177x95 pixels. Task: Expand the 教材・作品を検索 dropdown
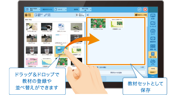click(33, 10)
